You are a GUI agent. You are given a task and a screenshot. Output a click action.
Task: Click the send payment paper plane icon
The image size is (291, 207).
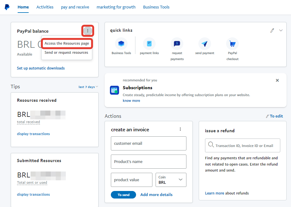(204, 44)
